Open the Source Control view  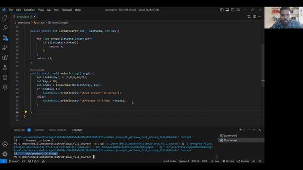click(5, 38)
